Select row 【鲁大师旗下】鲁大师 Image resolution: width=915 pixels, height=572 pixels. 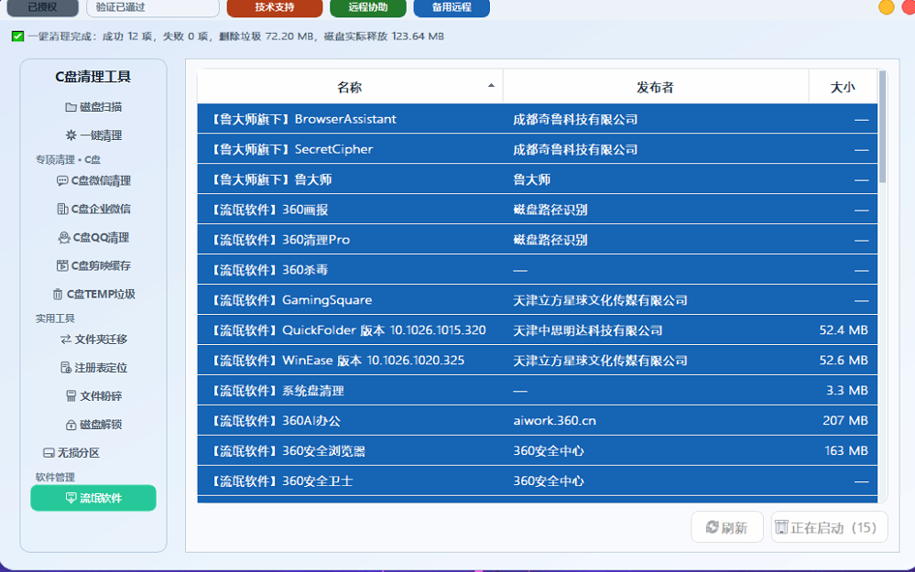coord(538,179)
